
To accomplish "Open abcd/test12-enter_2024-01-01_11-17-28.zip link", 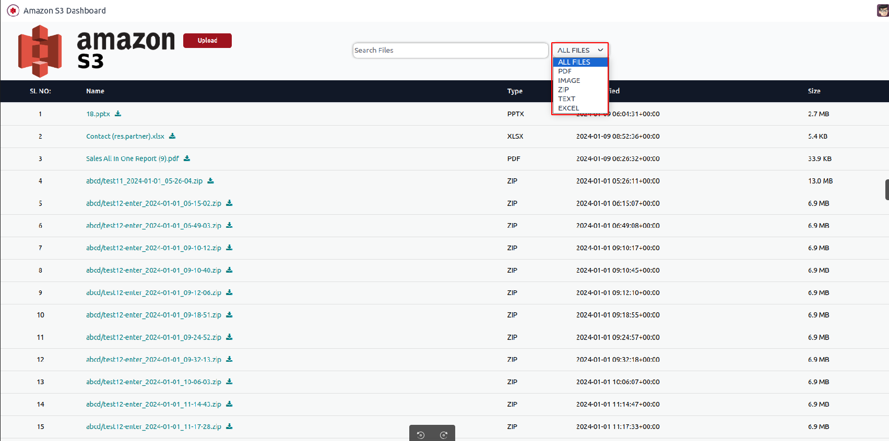I will pyautogui.click(x=153, y=426).
